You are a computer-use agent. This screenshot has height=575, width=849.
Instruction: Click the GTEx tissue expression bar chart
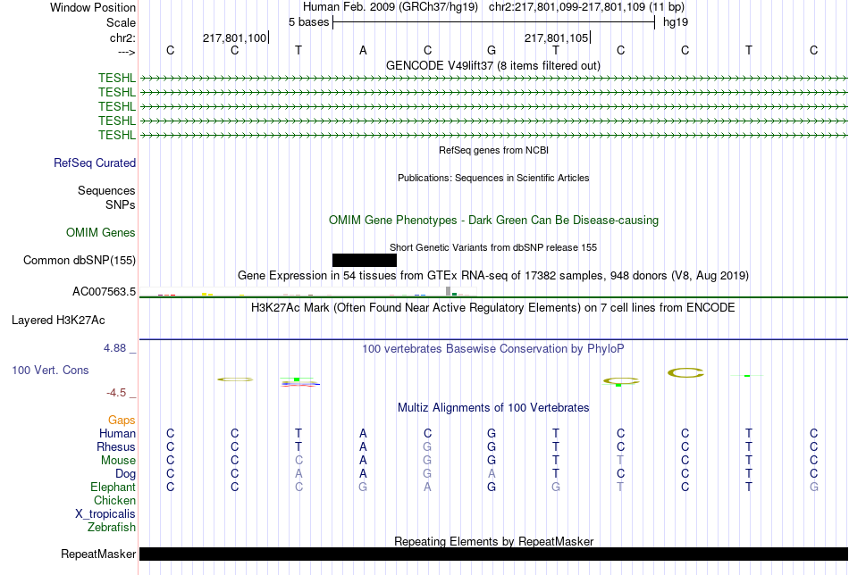click(x=308, y=292)
